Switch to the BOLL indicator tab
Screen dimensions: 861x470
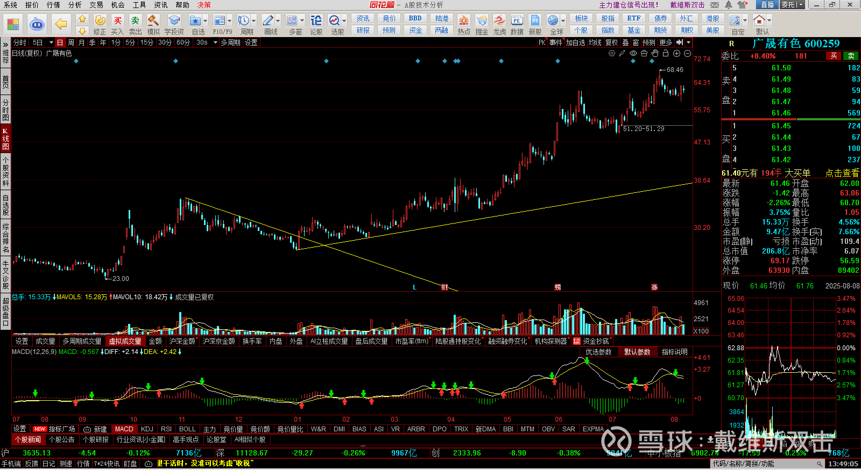pyautogui.click(x=187, y=429)
